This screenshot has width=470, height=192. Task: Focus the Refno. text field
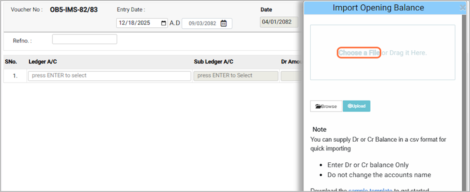tap(84, 39)
